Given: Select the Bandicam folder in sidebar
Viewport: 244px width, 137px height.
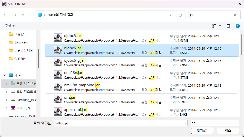Looking at the screenshot, I should pyautogui.click(x=19, y=42).
